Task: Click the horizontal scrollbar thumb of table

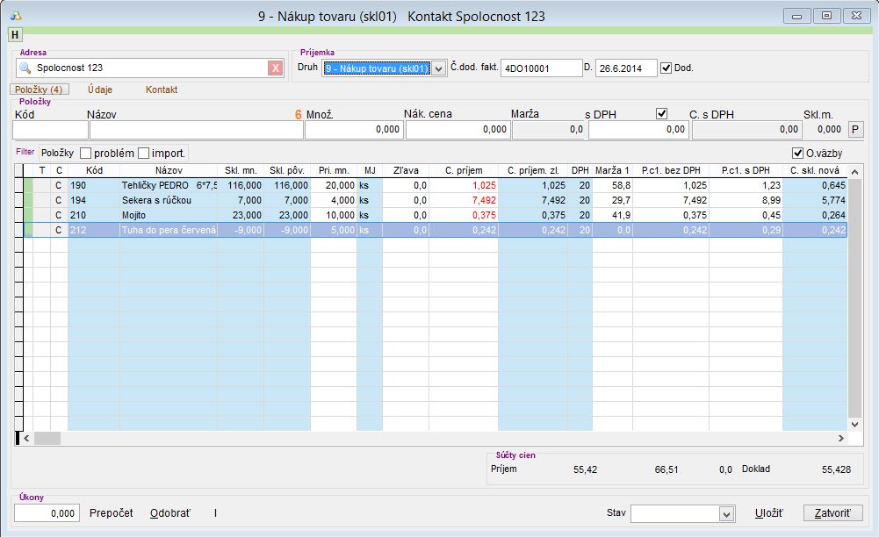Action: coord(47,438)
